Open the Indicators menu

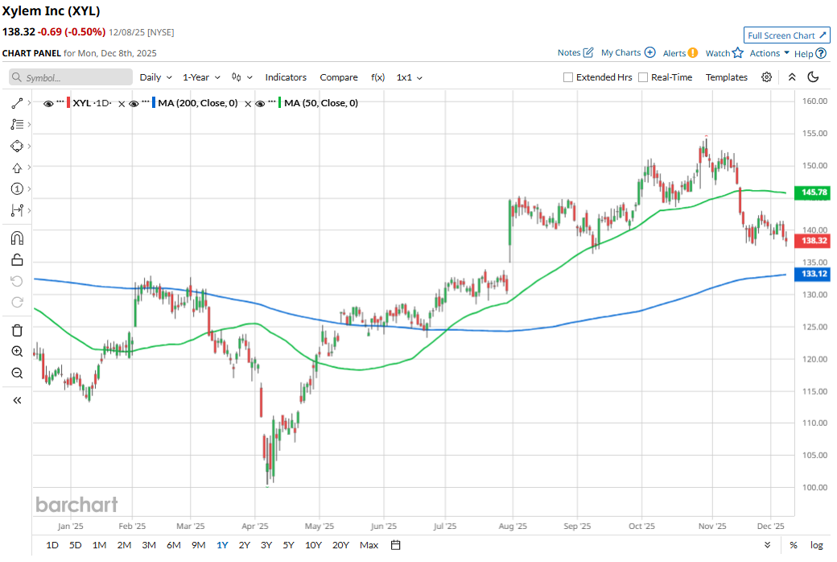pyautogui.click(x=286, y=77)
